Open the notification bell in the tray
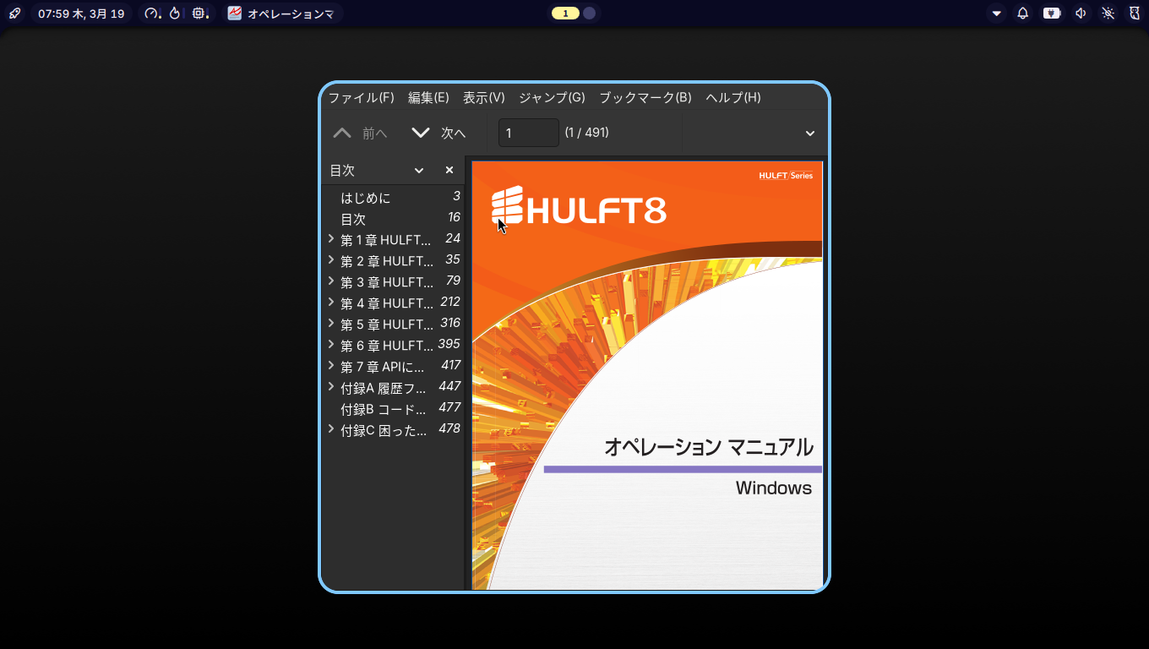 [x=1023, y=14]
